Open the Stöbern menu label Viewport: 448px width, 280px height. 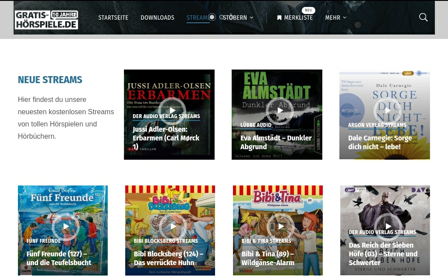(x=235, y=17)
